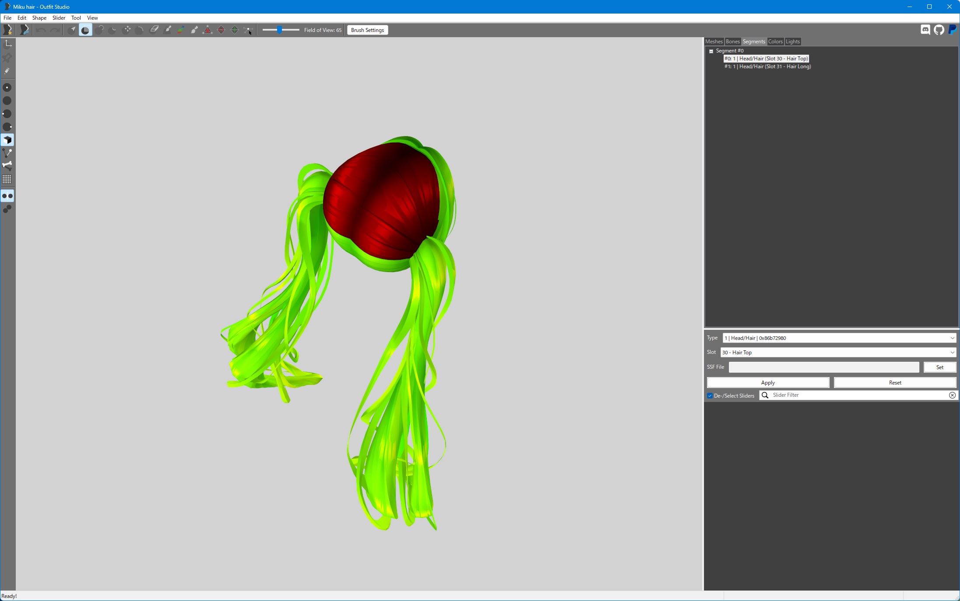Open the Slider menu

click(x=59, y=18)
